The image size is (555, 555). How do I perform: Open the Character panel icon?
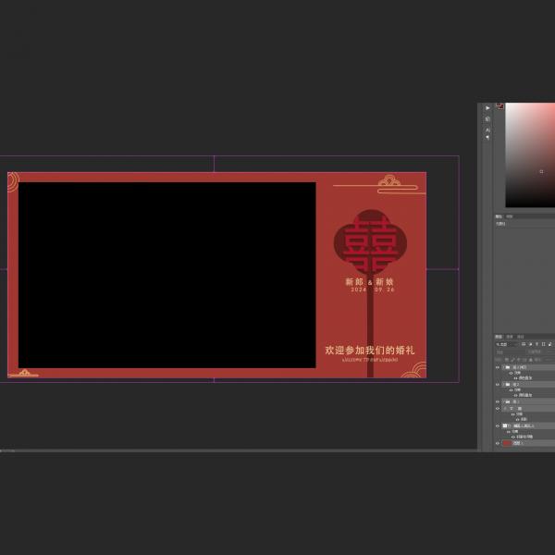click(487, 129)
